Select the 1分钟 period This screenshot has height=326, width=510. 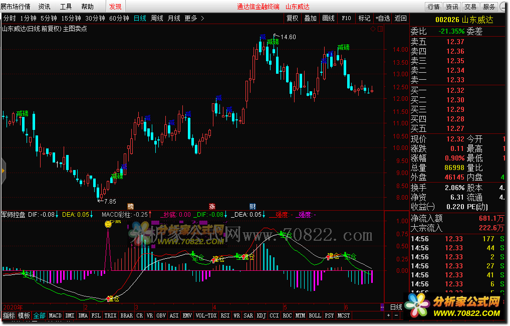tap(28, 18)
